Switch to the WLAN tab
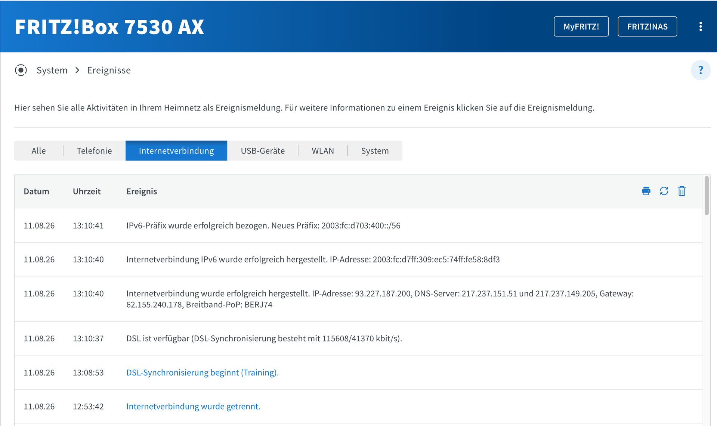 coord(323,150)
